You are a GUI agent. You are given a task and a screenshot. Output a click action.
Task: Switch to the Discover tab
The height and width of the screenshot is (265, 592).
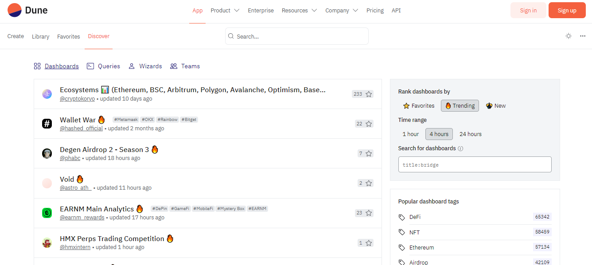pos(99,36)
